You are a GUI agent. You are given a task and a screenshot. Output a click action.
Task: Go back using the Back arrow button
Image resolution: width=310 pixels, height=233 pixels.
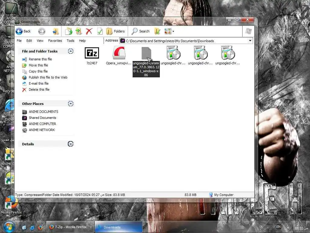[x=23, y=31]
